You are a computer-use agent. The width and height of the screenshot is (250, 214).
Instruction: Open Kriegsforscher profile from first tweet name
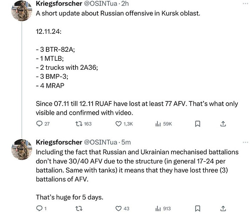tap(59, 3)
